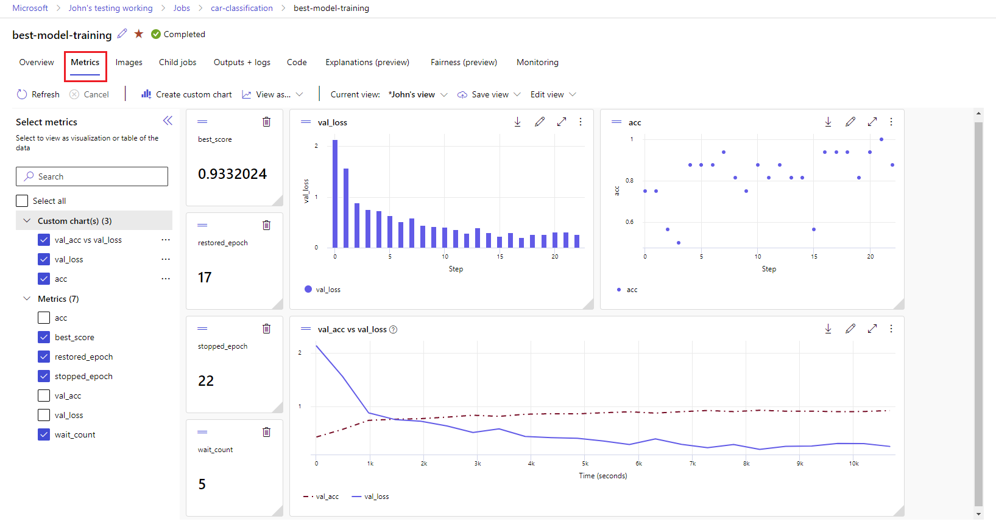Go to car-classification breadcrumb link
This screenshot has width=996, height=530.
[x=241, y=8]
